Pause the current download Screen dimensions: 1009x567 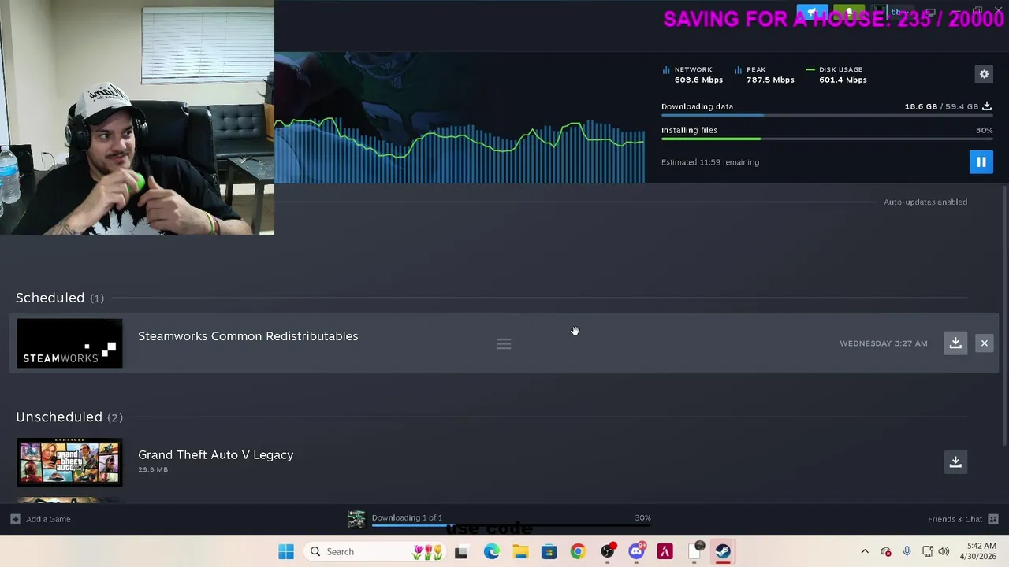(x=981, y=162)
